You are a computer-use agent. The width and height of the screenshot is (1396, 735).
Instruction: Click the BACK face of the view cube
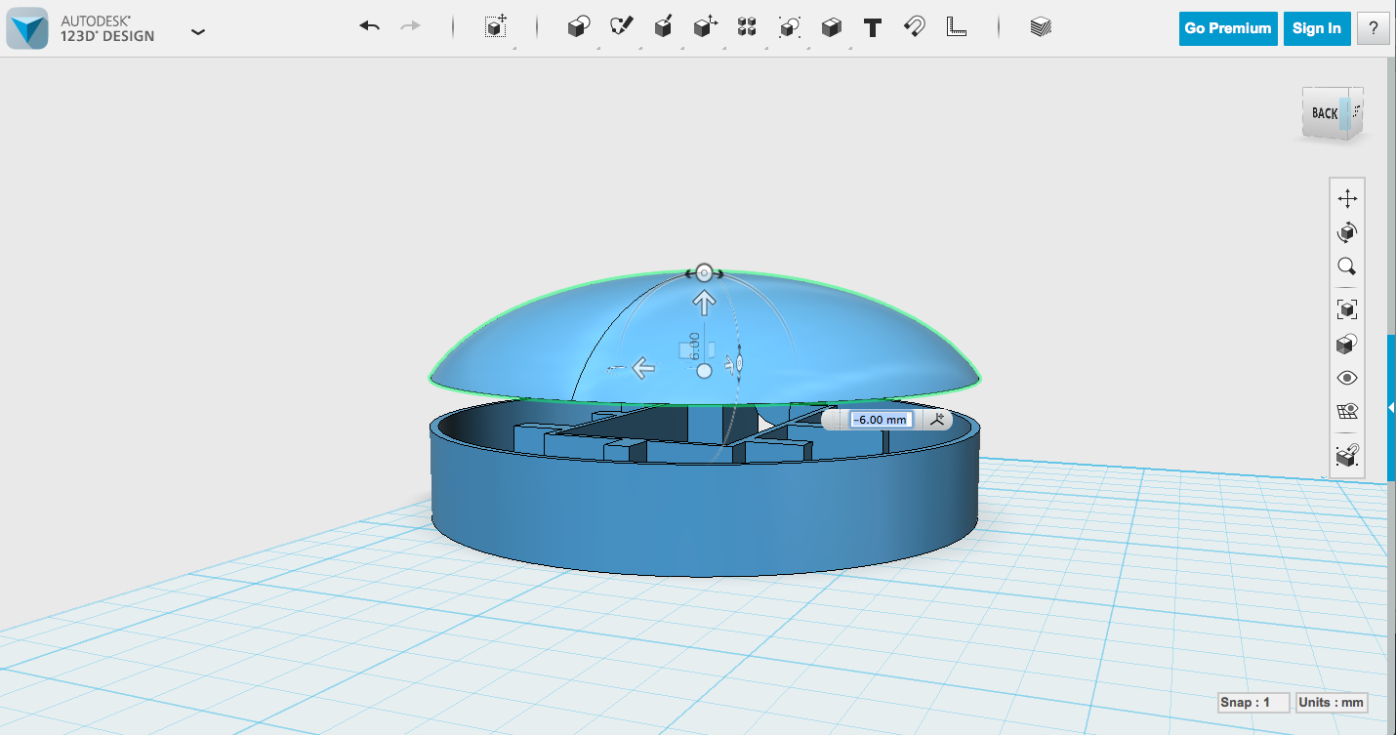pyautogui.click(x=1326, y=111)
